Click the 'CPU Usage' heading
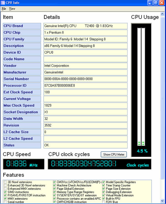This screenshot has height=204, width=166. (x=145, y=17)
